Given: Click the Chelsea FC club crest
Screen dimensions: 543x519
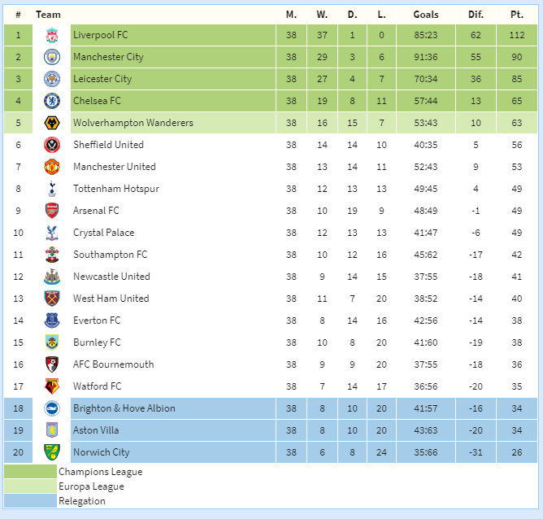Looking at the screenshot, I should click(52, 101).
